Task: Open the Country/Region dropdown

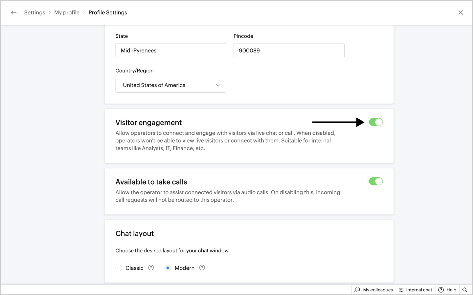Action: click(170, 85)
